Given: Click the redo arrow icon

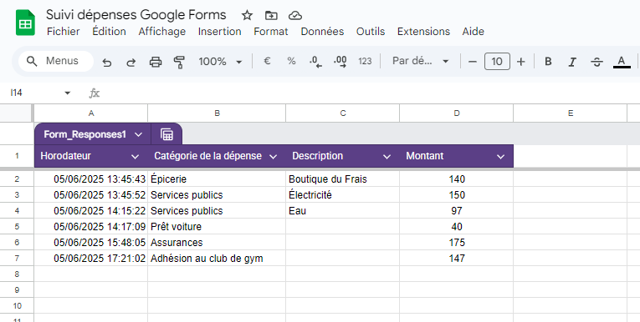Looking at the screenshot, I should 131,62.
